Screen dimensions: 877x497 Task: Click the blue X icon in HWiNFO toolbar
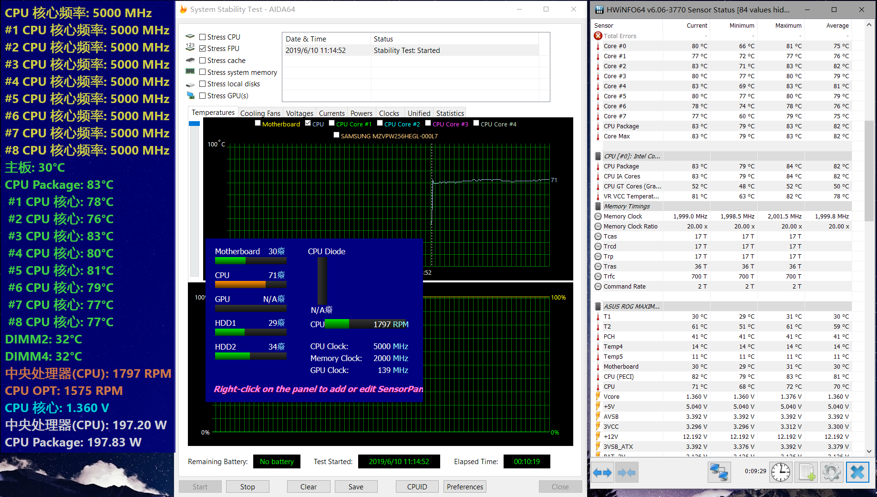click(857, 472)
